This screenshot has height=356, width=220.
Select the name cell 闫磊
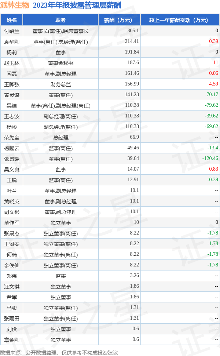[x=12, y=74]
